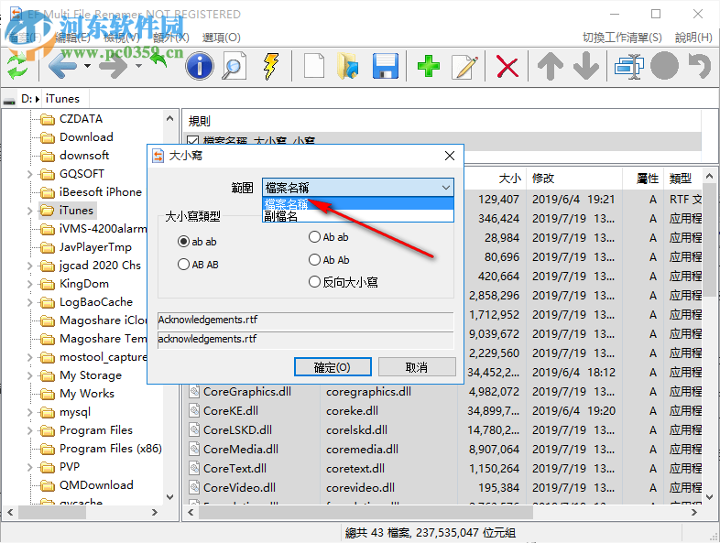
Task: Select the 'AB AB' uppercase radio option
Action: 198,265
